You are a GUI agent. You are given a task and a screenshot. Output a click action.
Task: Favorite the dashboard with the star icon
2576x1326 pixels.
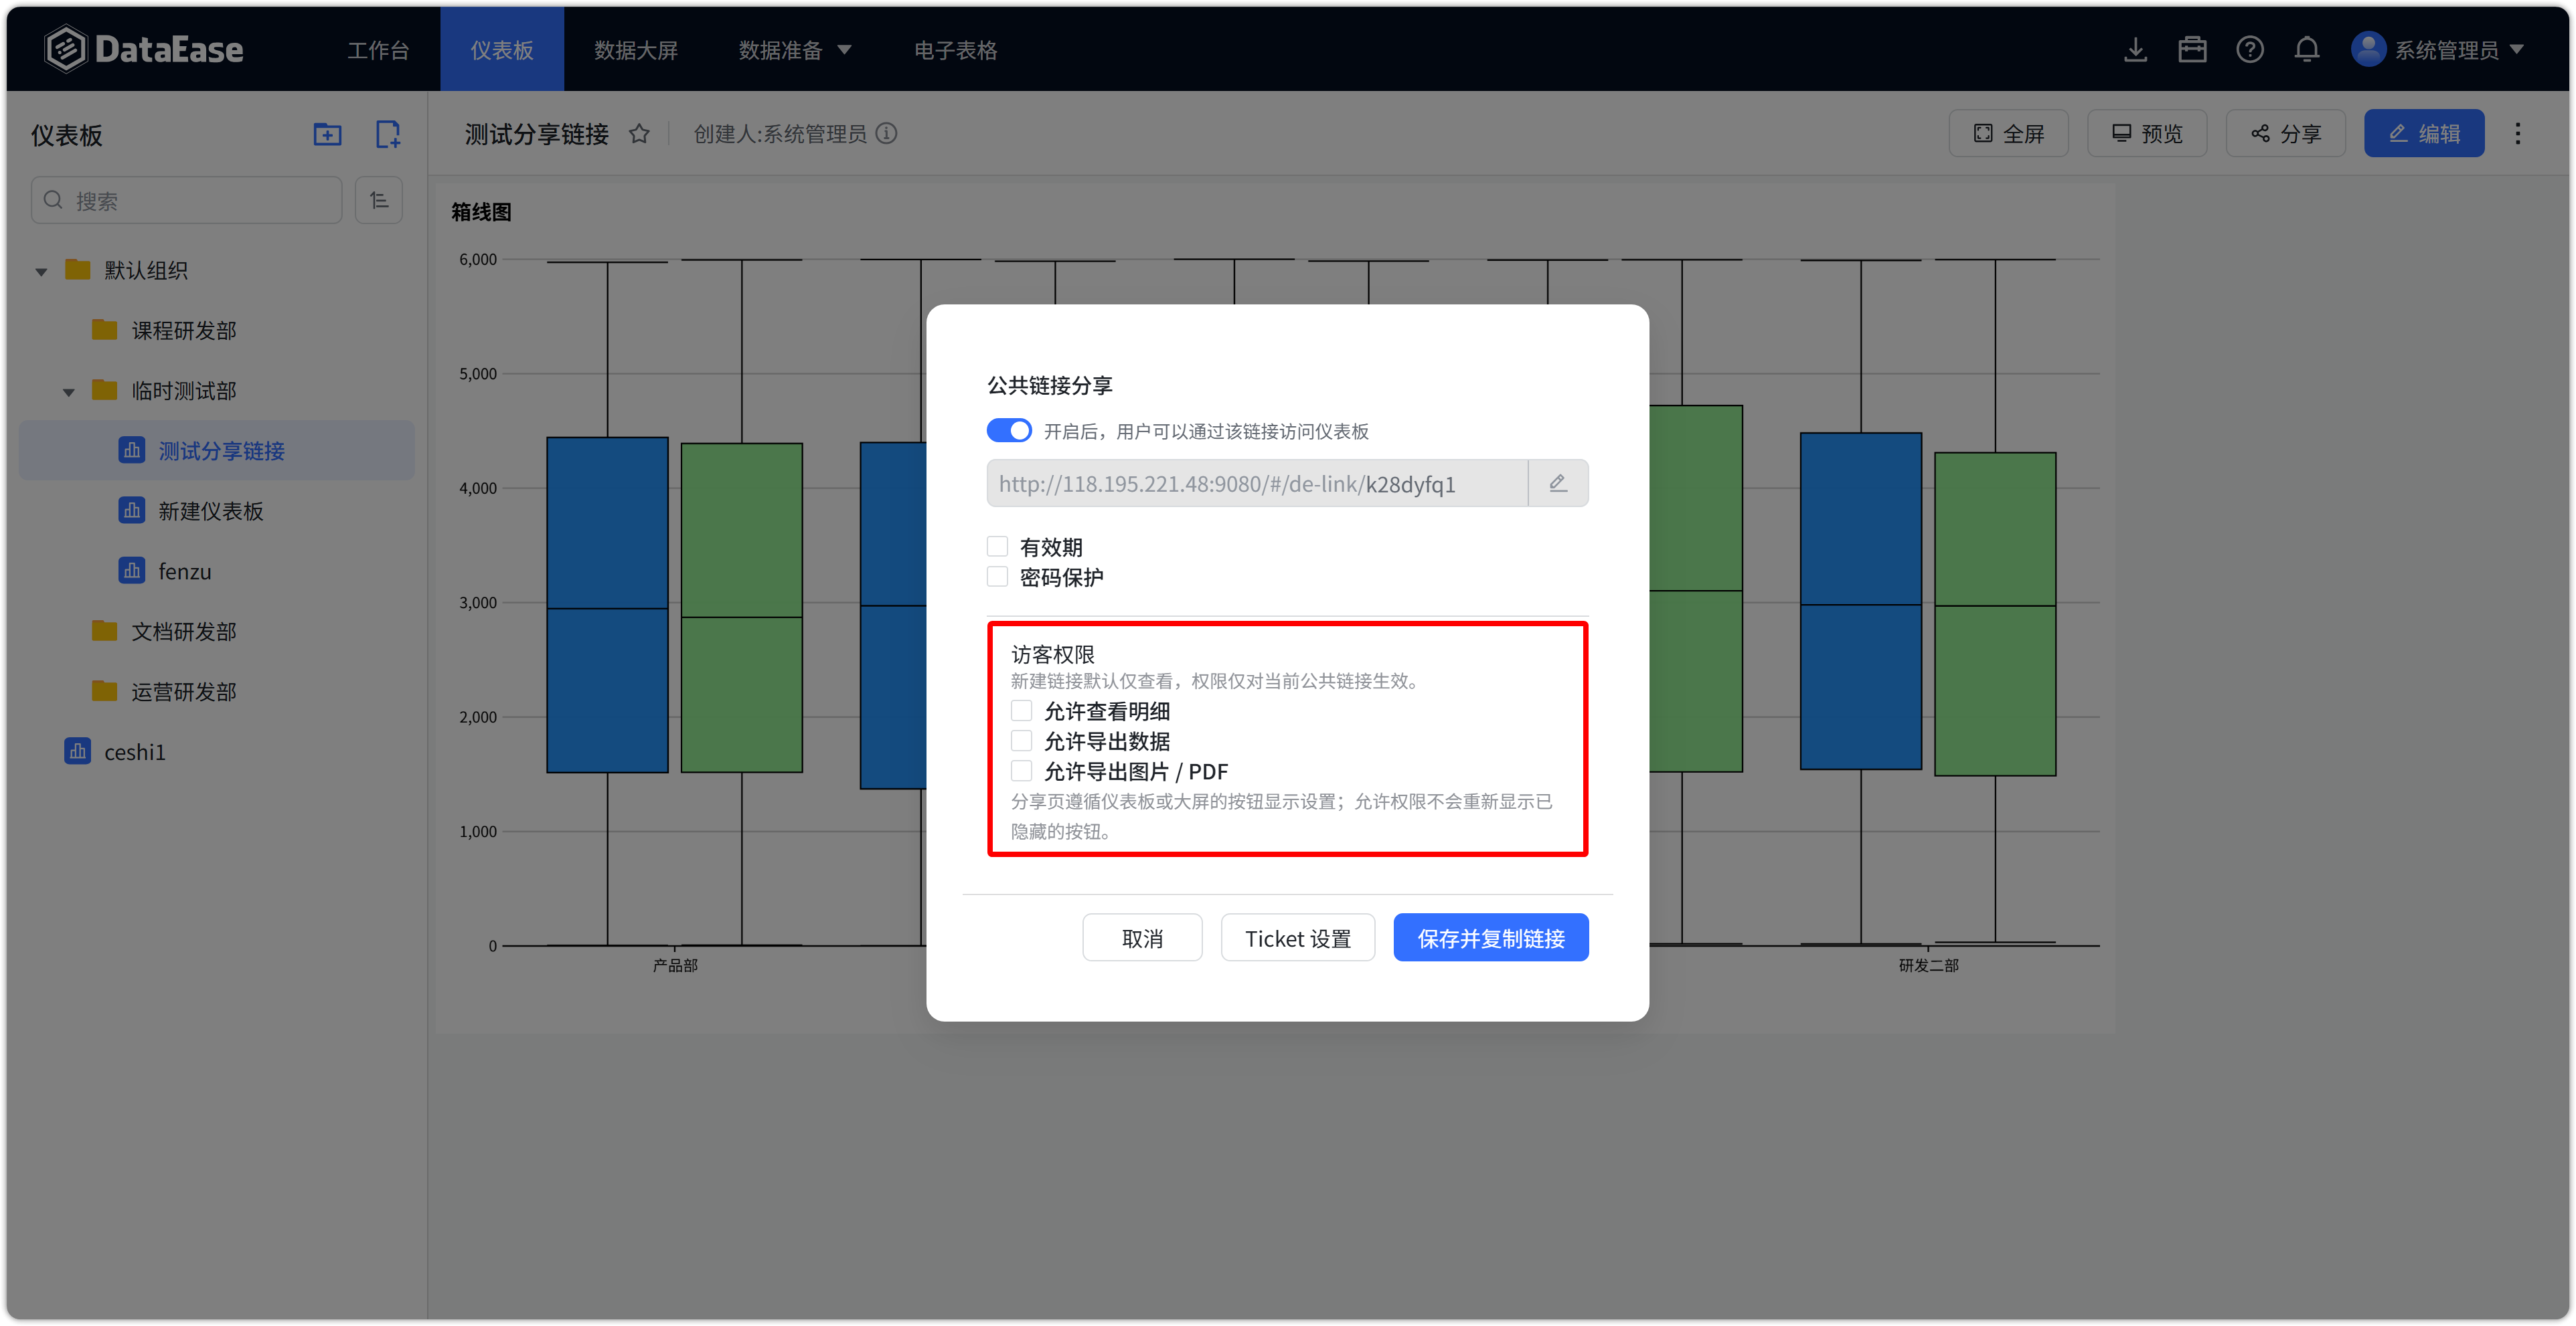[x=639, y=134]
